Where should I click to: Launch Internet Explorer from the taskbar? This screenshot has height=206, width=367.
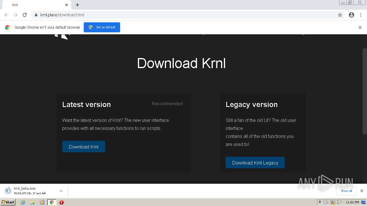[x=23, y=202]
